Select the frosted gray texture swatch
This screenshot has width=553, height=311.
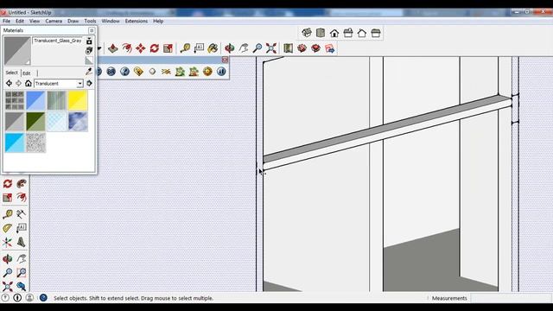tap(35, 143)
